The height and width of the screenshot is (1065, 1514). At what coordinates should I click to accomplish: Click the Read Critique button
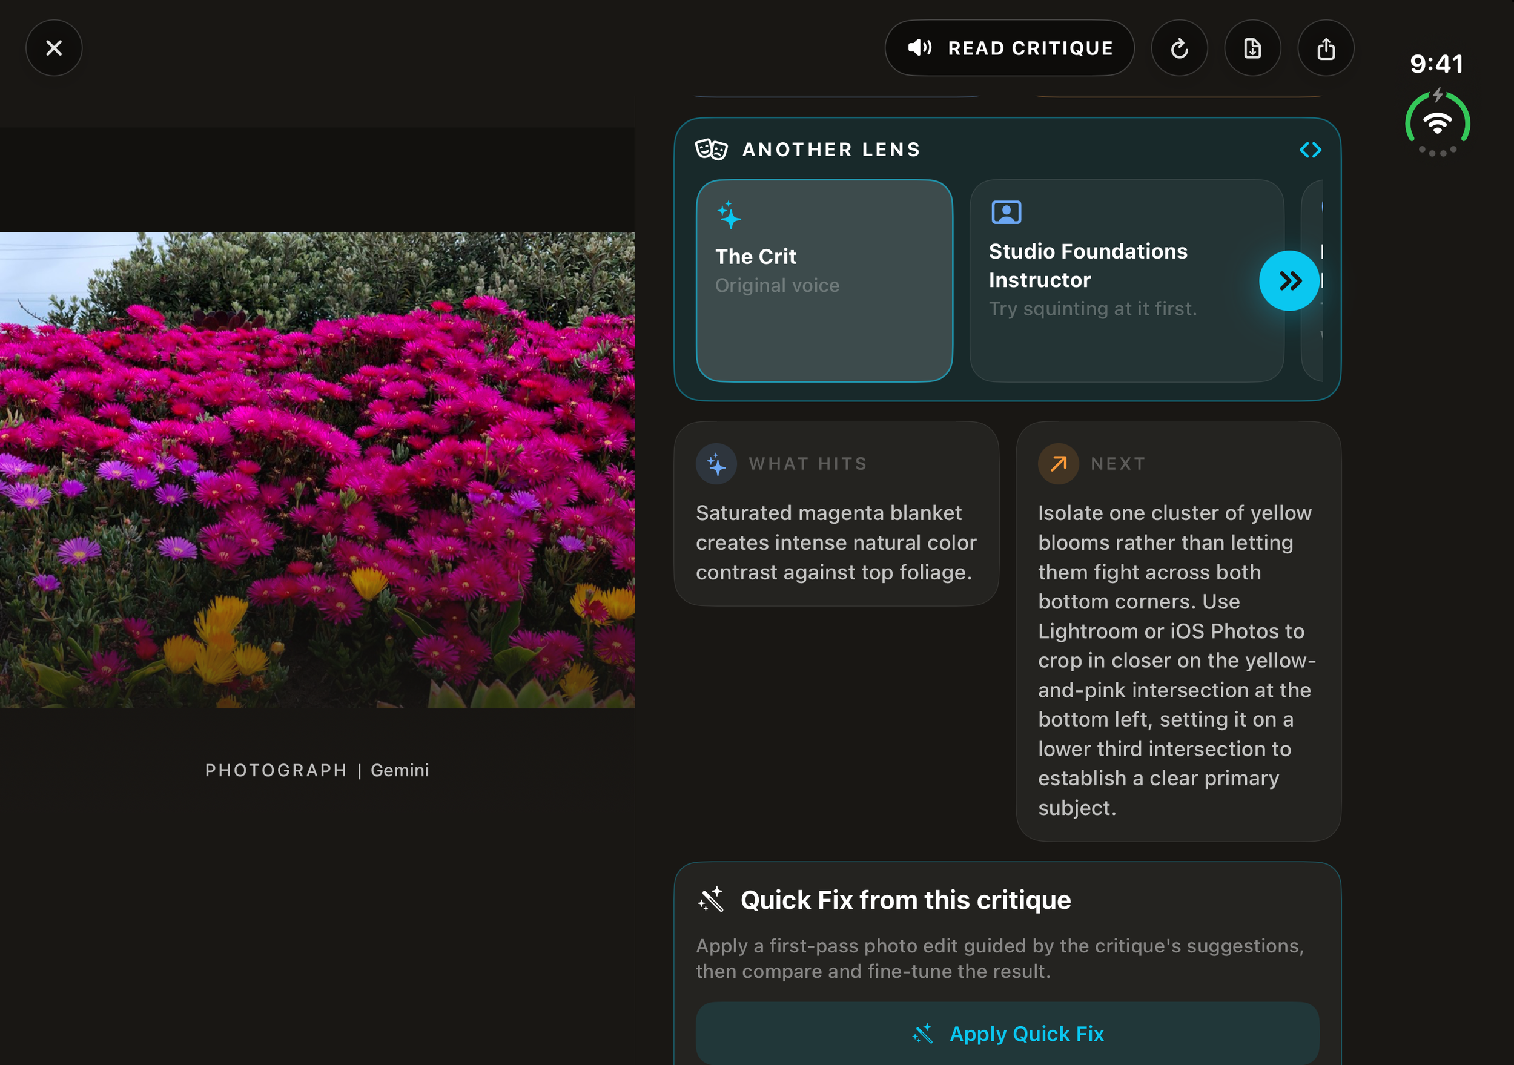1010,48
